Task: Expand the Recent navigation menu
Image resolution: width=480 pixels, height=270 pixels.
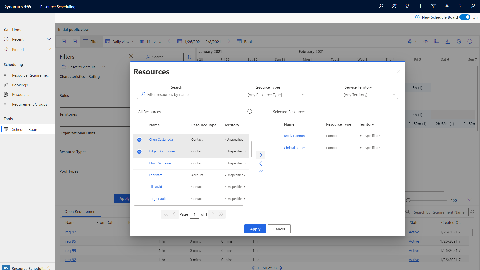Action: click(49, 39)
